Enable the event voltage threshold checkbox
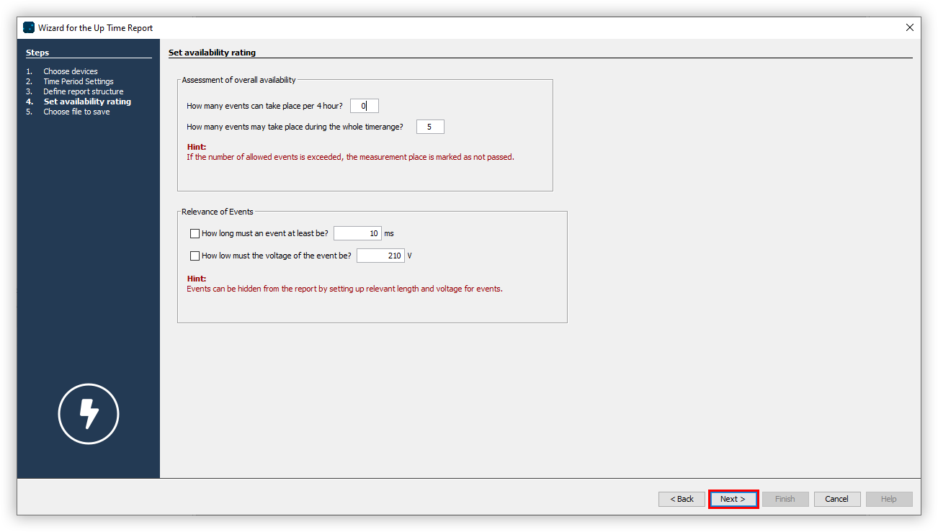The image size is (938, 532). [x=195, y=255]
